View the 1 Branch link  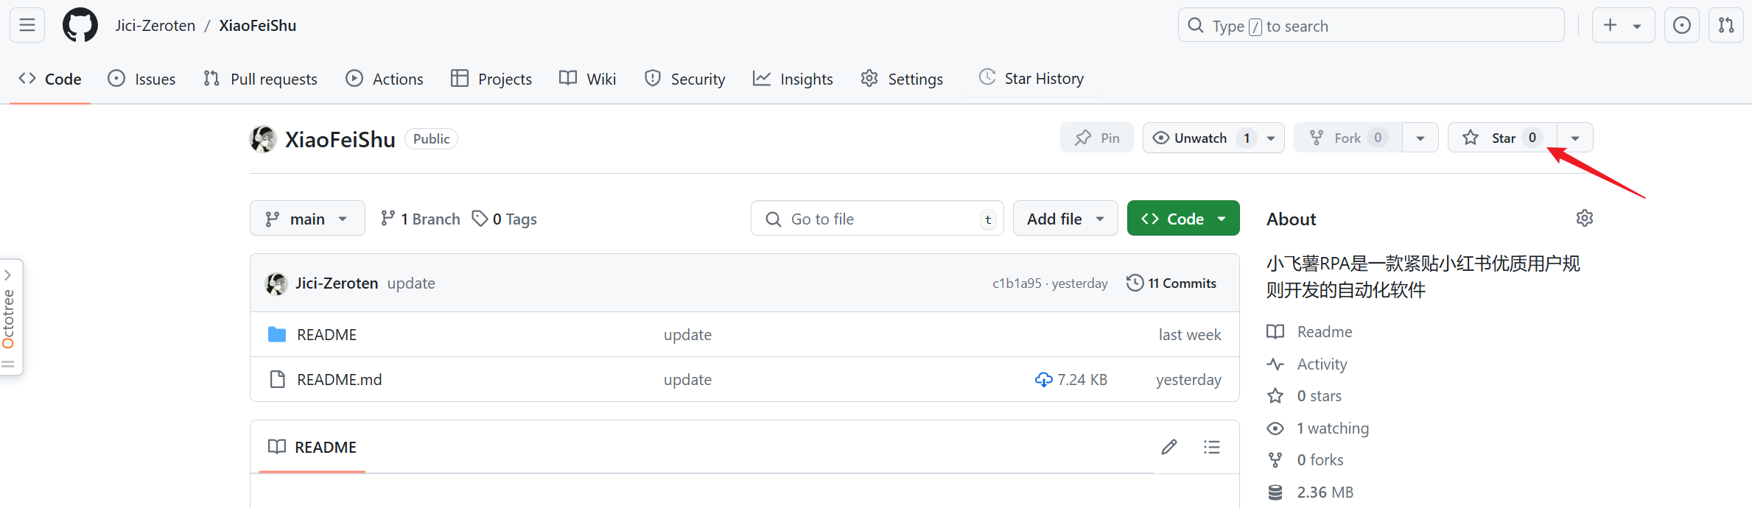420,219
